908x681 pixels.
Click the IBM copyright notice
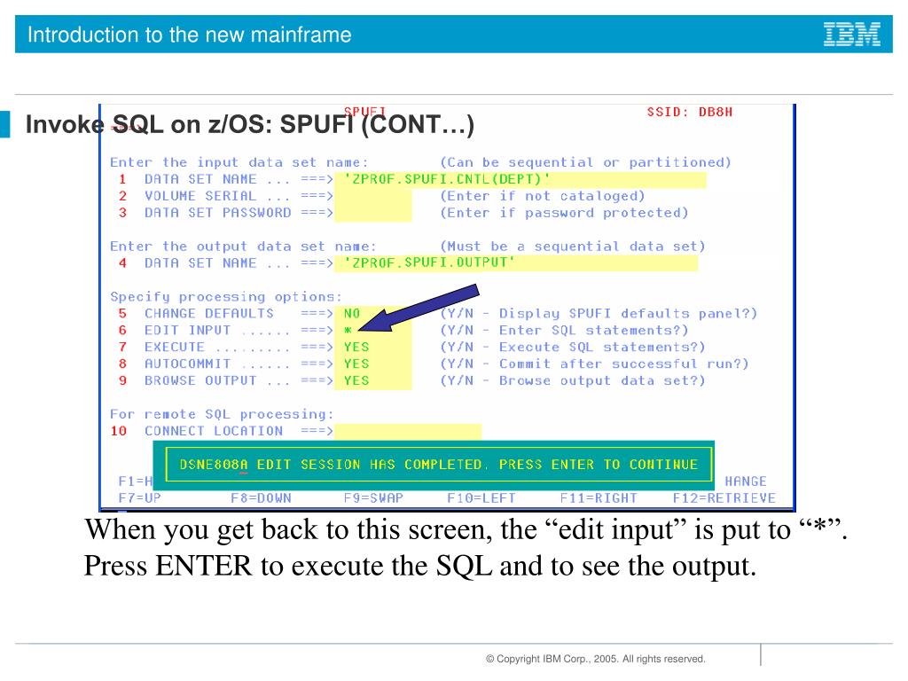point(595,659)
